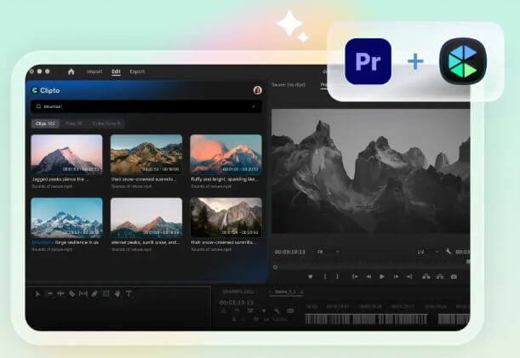The height and width of the screenshot is (358, 520).
Task: Click the Program monitor scrub bar playhead
Action: coord(275,267)
